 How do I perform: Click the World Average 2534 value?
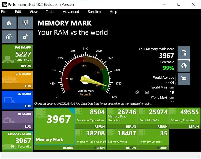click(170, 83)
